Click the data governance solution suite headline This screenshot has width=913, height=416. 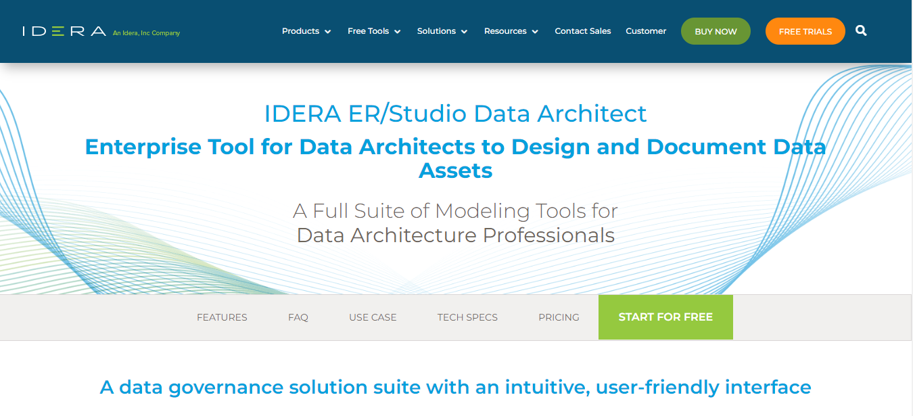456,387
